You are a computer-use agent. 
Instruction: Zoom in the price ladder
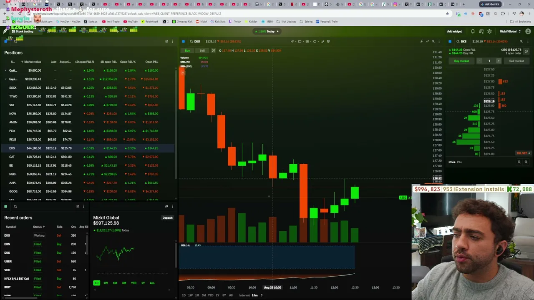pos(526,162)
